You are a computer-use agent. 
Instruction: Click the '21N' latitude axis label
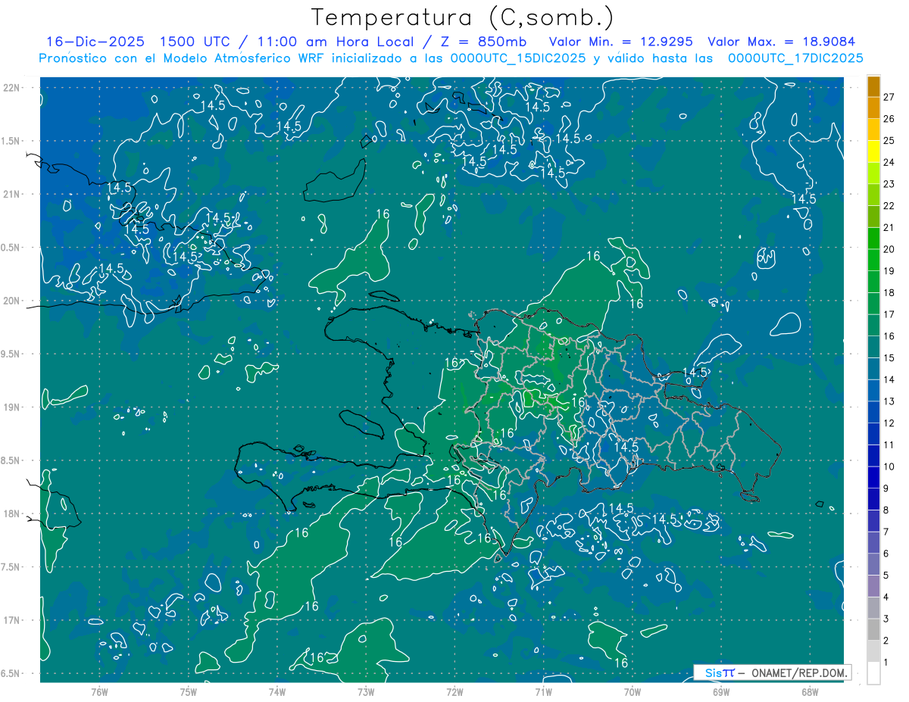(11, 194)
